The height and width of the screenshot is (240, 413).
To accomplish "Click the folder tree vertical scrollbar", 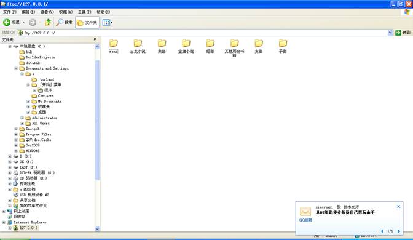I will point(97,120).
